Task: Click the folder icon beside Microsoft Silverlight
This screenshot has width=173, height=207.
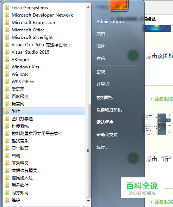Action: point(7,37)
